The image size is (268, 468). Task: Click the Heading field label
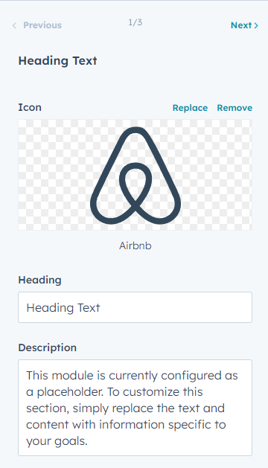point(39,280)
